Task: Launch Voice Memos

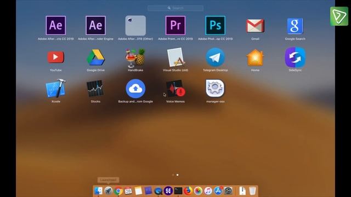Action: pos(175,89)
